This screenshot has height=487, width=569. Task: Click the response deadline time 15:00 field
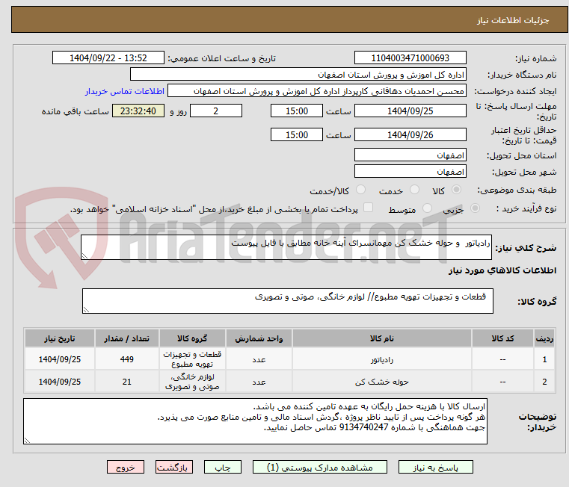point(297,111)
